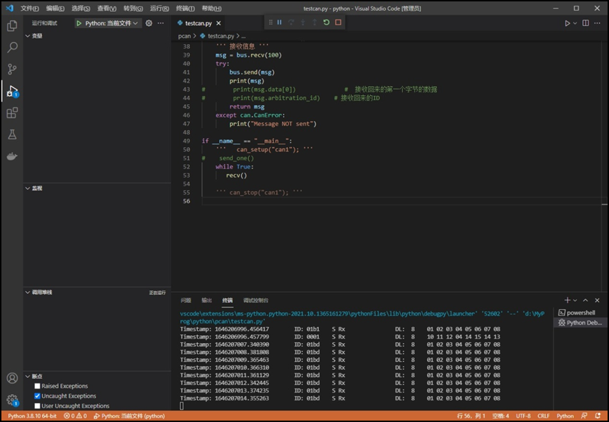Click Python 3.8.10 64-bit interpreter in status bar
This screenshot has height=422, width=609.
tap(32, 416)
